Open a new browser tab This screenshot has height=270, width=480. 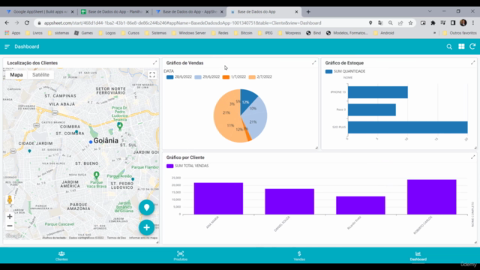[x=308, y=12]
